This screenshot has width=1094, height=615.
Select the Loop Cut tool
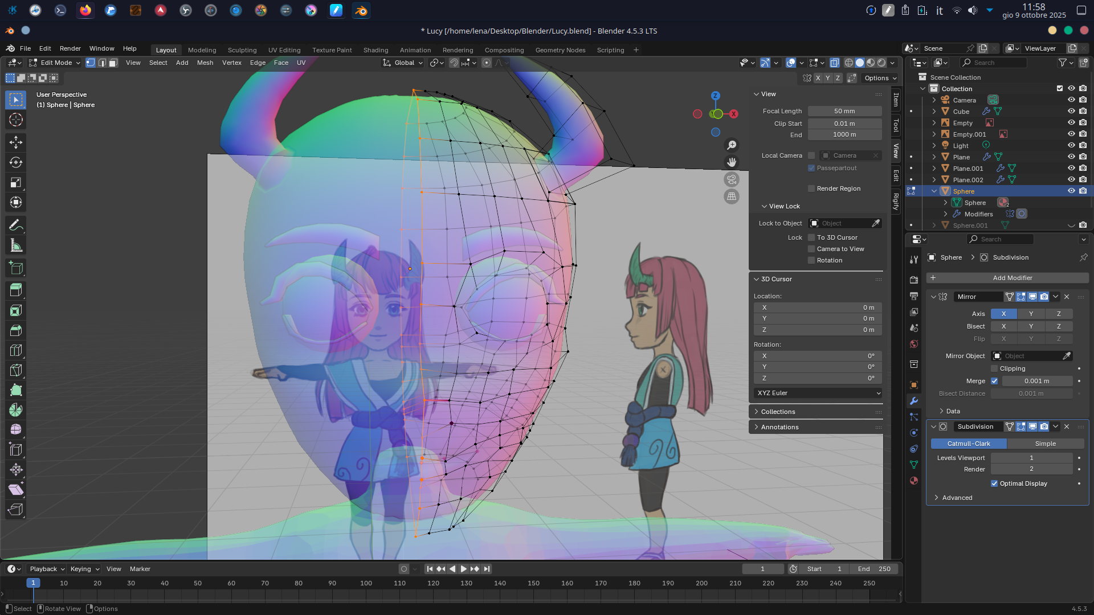point(16,350)
